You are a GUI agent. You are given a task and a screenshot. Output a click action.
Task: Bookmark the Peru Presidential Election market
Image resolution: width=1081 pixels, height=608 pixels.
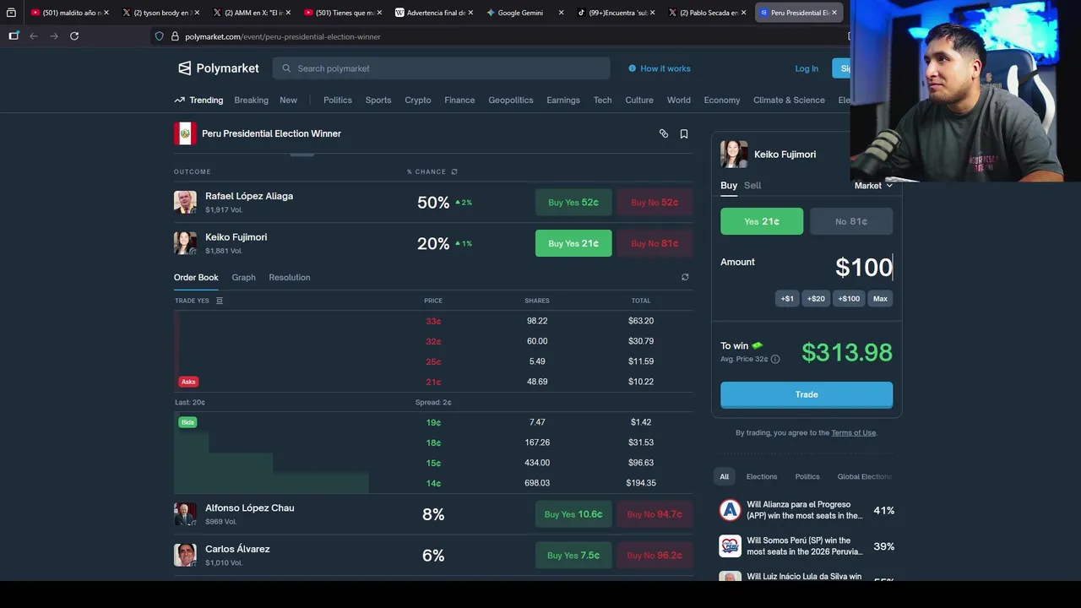684,133
